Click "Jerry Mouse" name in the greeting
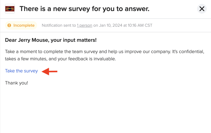 tap(34, 40)
